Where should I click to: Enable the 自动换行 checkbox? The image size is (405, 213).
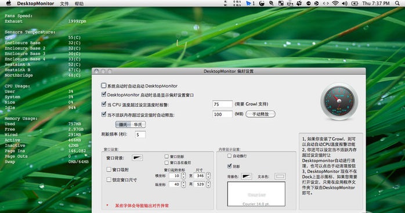229,156
